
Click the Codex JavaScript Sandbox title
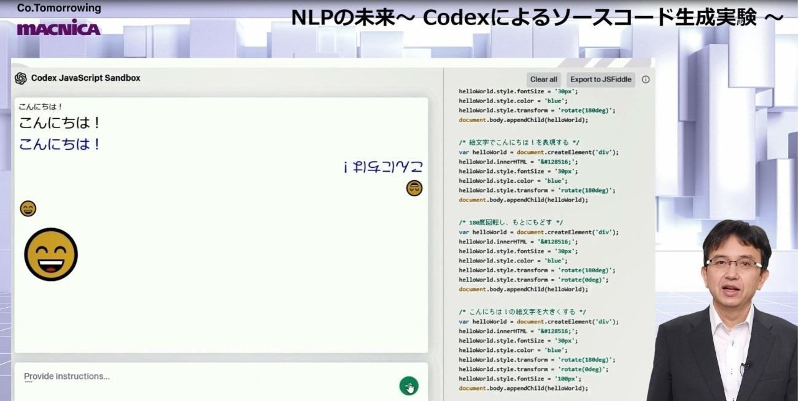(86, 78)
